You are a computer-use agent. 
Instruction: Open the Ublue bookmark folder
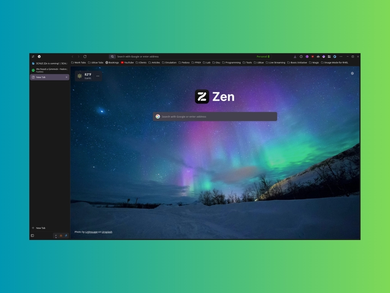click(x=259, y=63)
